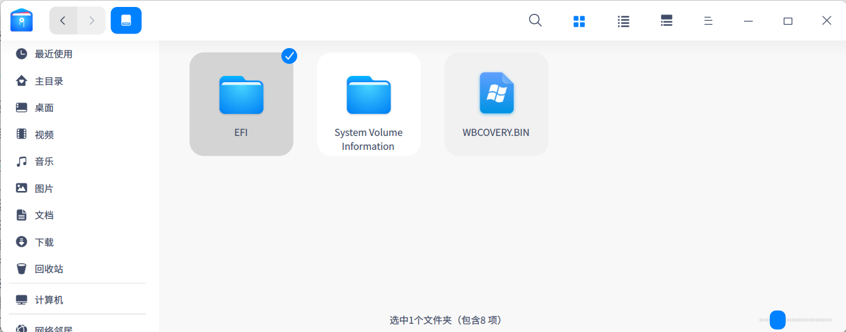Viewport: 846px width, 332px height.
Task: Open 下载 in the sidebar
Action: (x=44, y=242)
